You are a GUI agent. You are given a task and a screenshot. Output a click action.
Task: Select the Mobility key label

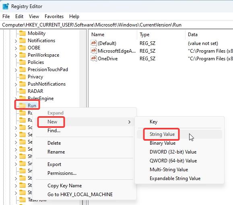[37, 33]
